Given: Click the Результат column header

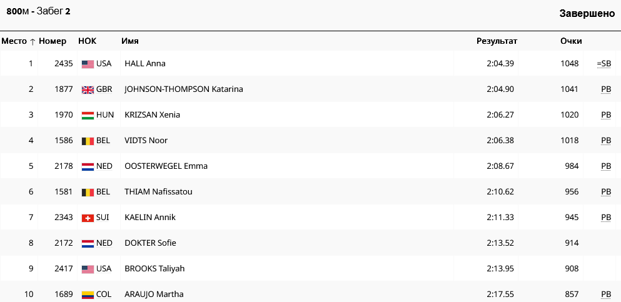Looking at the screenshot, I should pyautogui.click(x=497, y=41).
